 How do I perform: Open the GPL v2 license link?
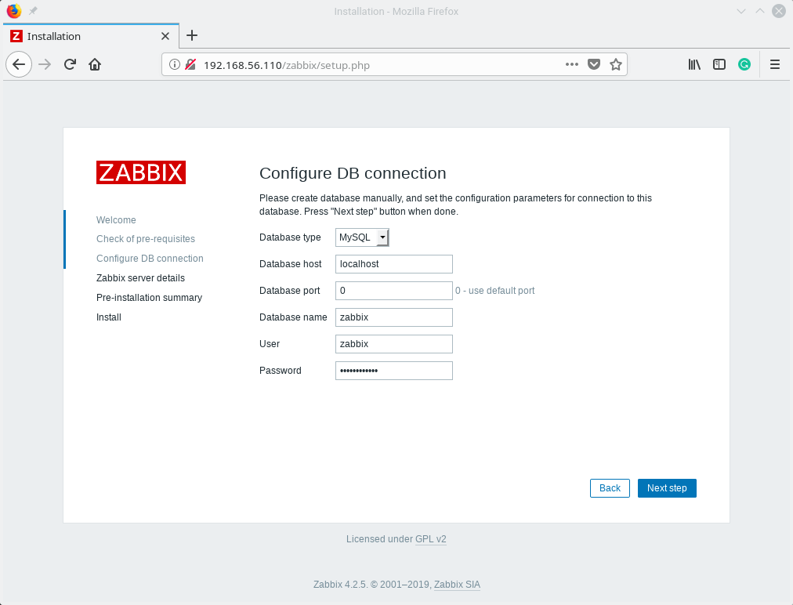coord(431,539)
